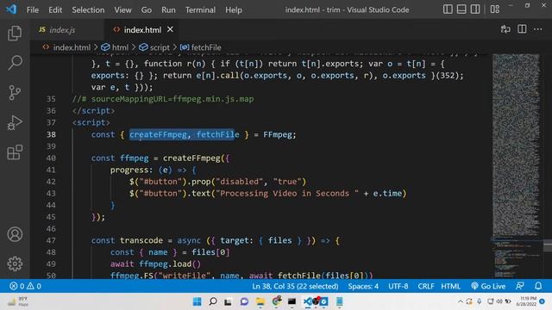This screenshot has width=552, height=310.
Task: Click the code minimap
Action: click(x=516, y=165)
